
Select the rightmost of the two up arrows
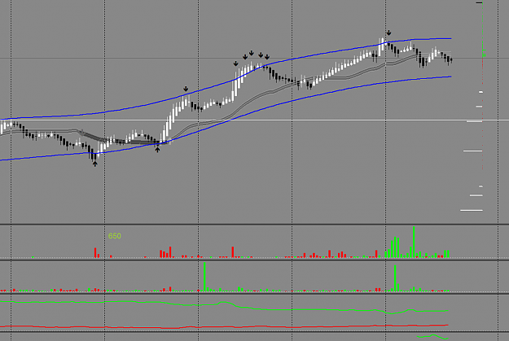[157, 150]
